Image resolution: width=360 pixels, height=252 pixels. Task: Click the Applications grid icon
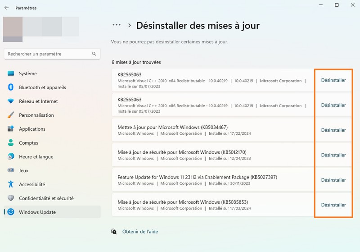click(x=11, y=129)
